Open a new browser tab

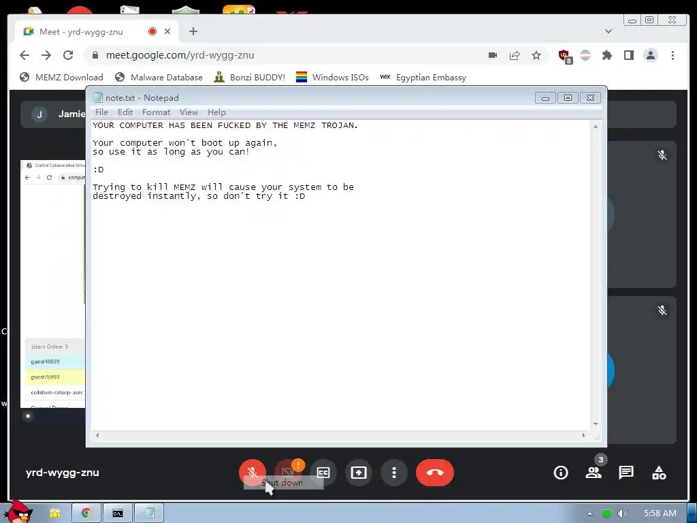(193, 31)
